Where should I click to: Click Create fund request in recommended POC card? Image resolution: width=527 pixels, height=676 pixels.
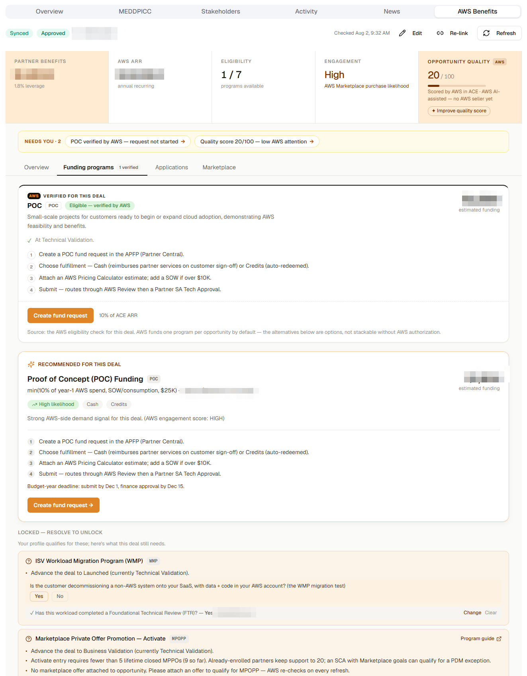(x=63, y=505)
